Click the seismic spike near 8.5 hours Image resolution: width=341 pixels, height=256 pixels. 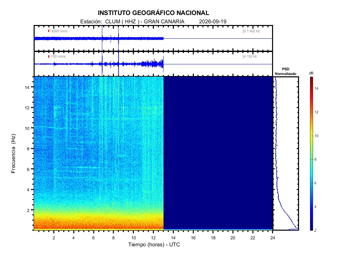click(119, 51)
